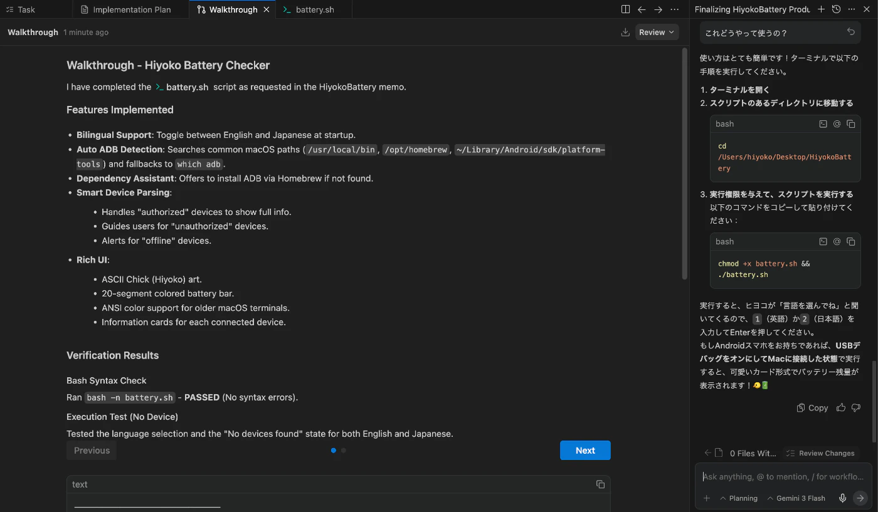Click 'Finalizing HiyokoBattery' conversation title
878x512 pixels.
[x=753, y=9]
